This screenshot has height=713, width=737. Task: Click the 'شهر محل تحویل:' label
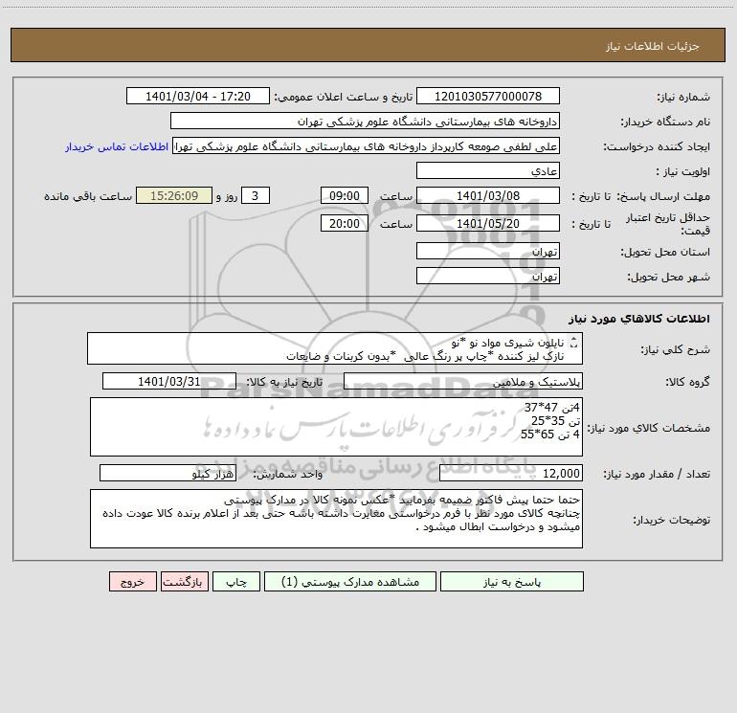668,277
